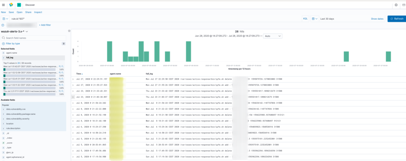Image resolution: width=406 pixels, height=161 pixels.
Task: Sort by the Time column header
Action: tap(79, 74)
